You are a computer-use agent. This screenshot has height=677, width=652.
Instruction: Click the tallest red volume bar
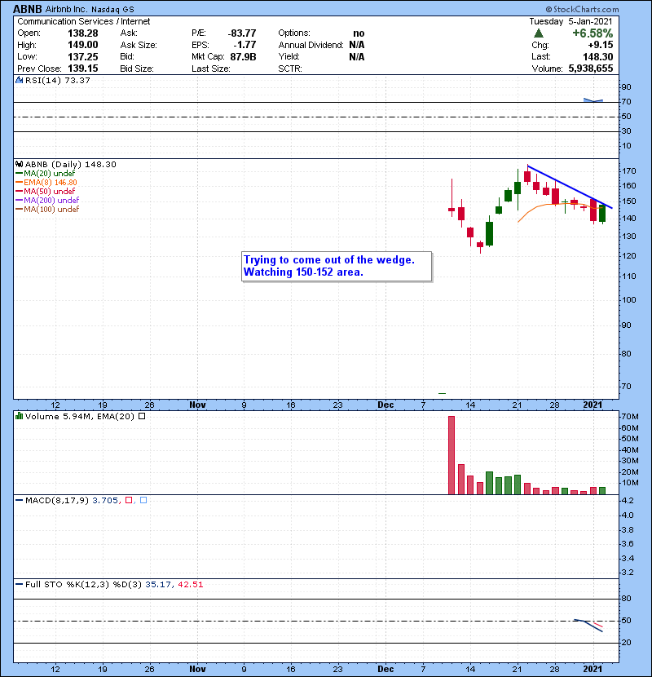tap(452, 455)
